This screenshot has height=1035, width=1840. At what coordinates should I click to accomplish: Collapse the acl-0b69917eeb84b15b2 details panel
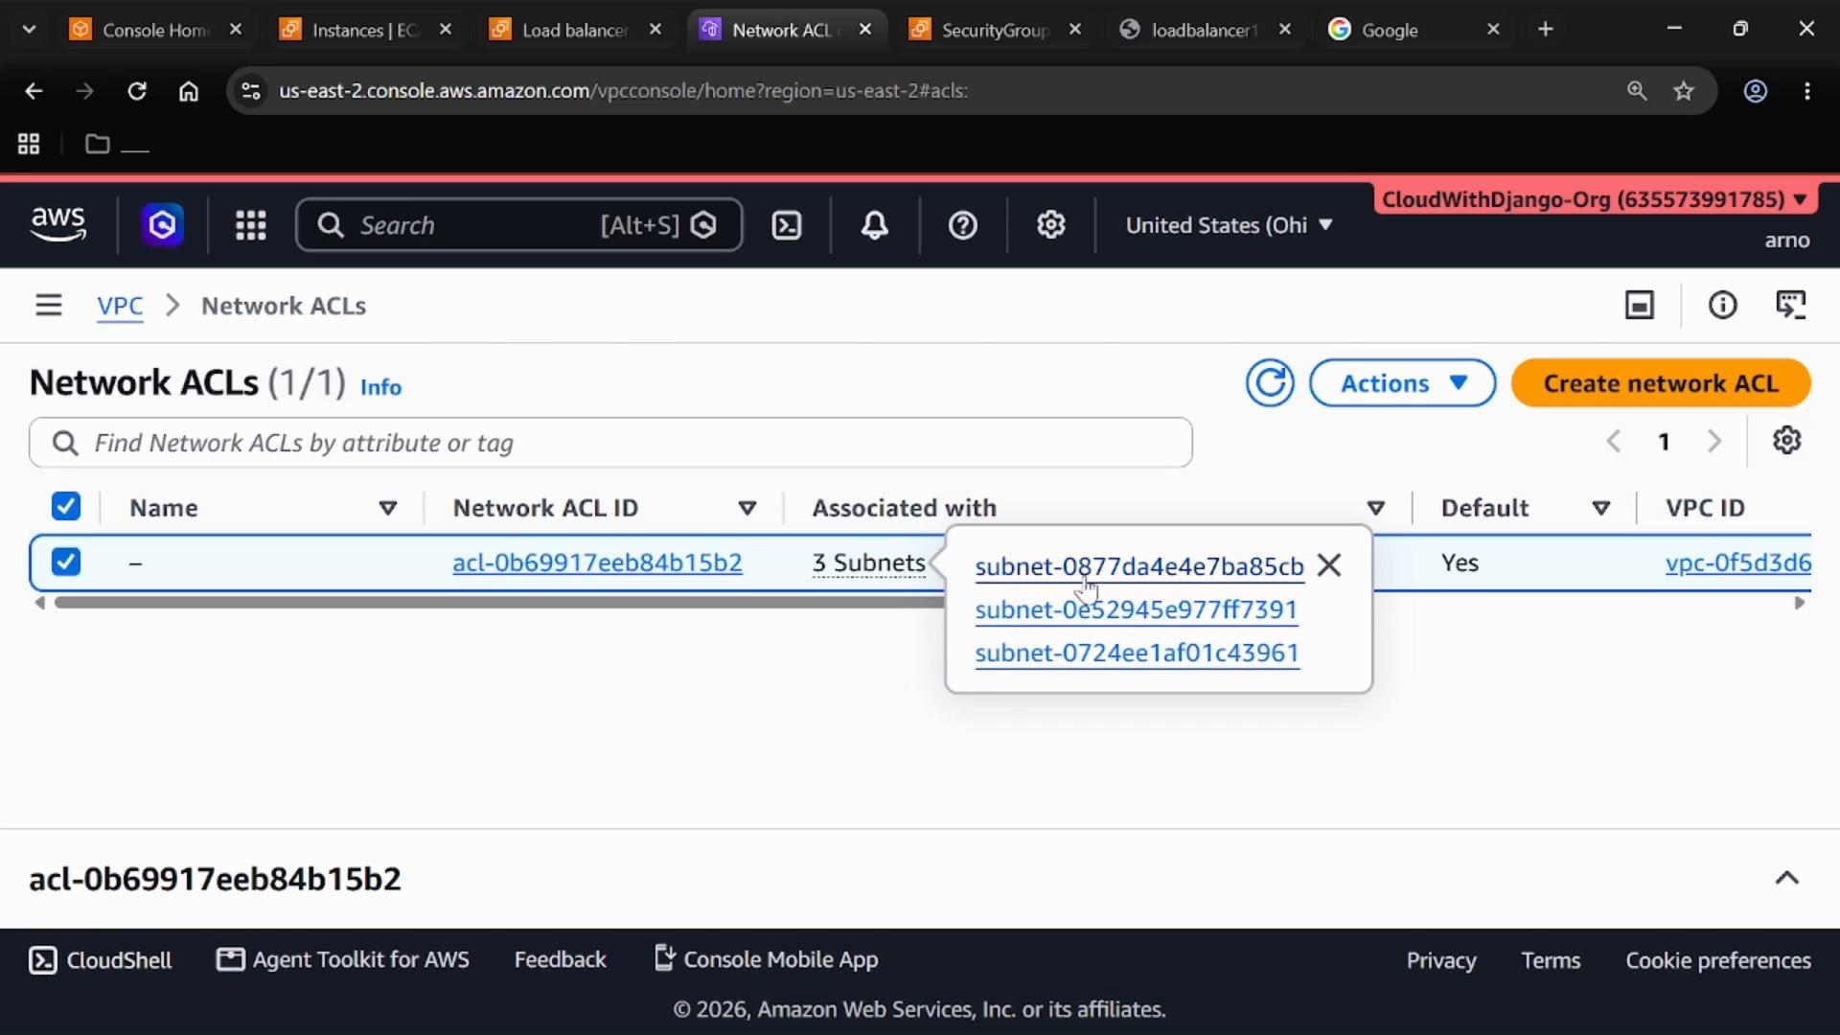pyautogui.click(x=1786, y=878)
